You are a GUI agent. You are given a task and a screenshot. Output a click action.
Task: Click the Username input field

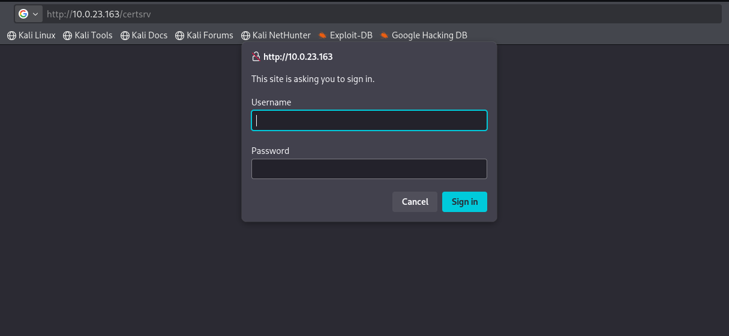tap(369, 120)
